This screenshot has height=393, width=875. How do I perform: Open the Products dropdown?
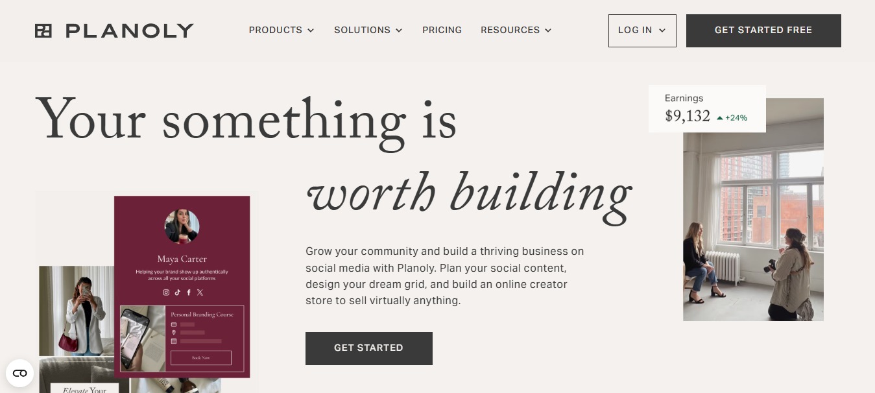(x=281, y=30)
